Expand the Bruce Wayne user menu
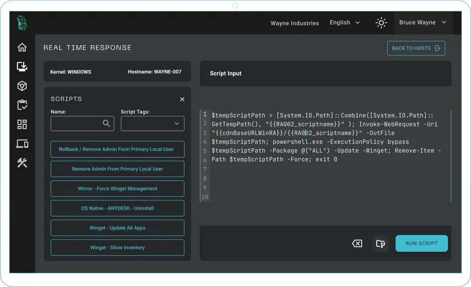 pyautogui.click(x=423, y=23)
